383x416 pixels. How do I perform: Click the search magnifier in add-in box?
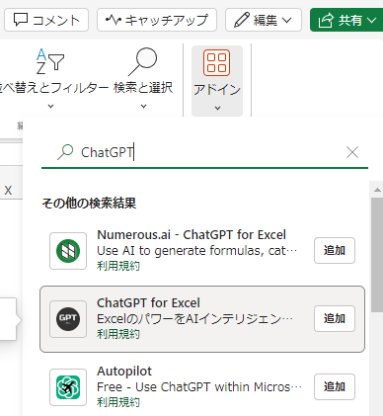pos(65,152)
